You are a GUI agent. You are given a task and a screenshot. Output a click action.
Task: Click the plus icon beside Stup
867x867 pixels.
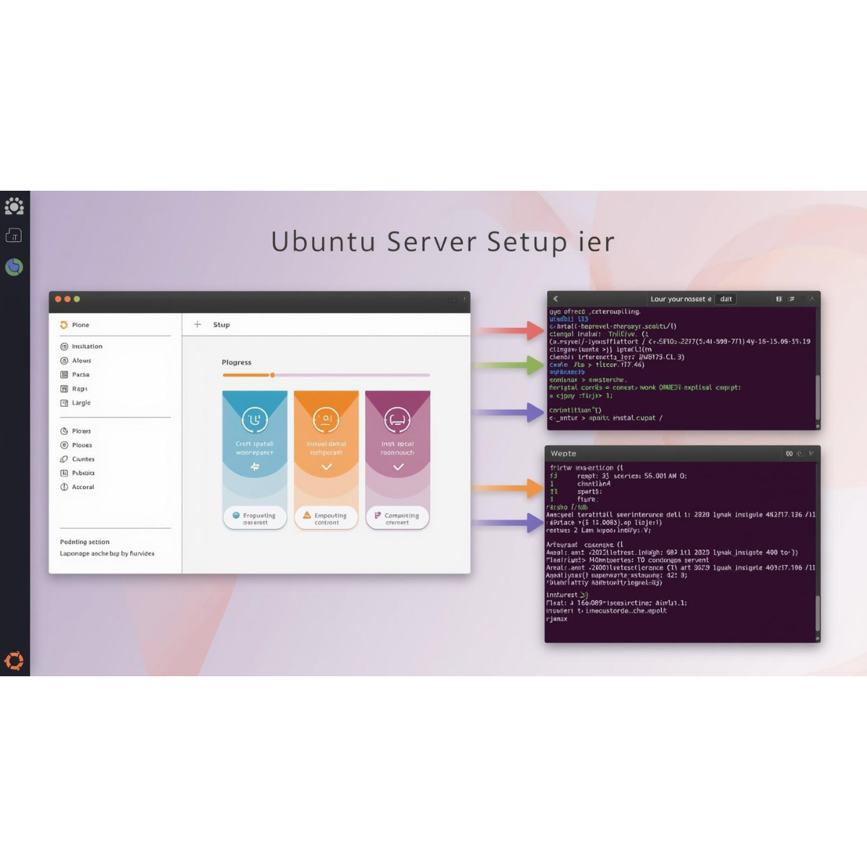coord(197,324)
